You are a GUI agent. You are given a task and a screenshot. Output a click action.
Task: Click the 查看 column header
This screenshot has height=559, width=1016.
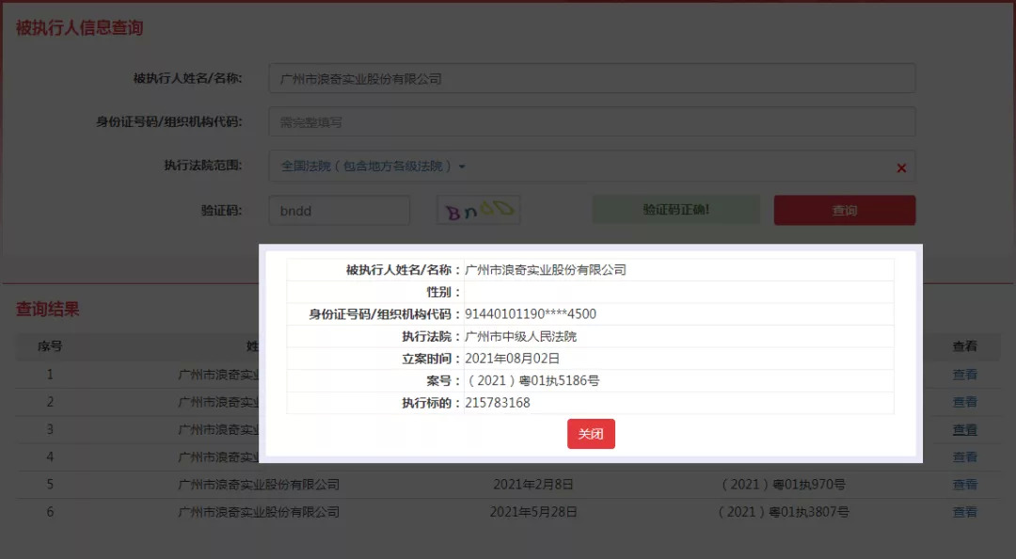965,346
